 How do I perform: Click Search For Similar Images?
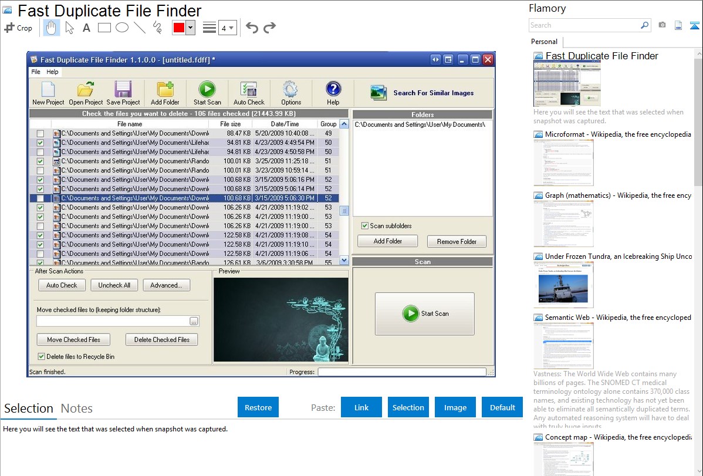point(423,93)
